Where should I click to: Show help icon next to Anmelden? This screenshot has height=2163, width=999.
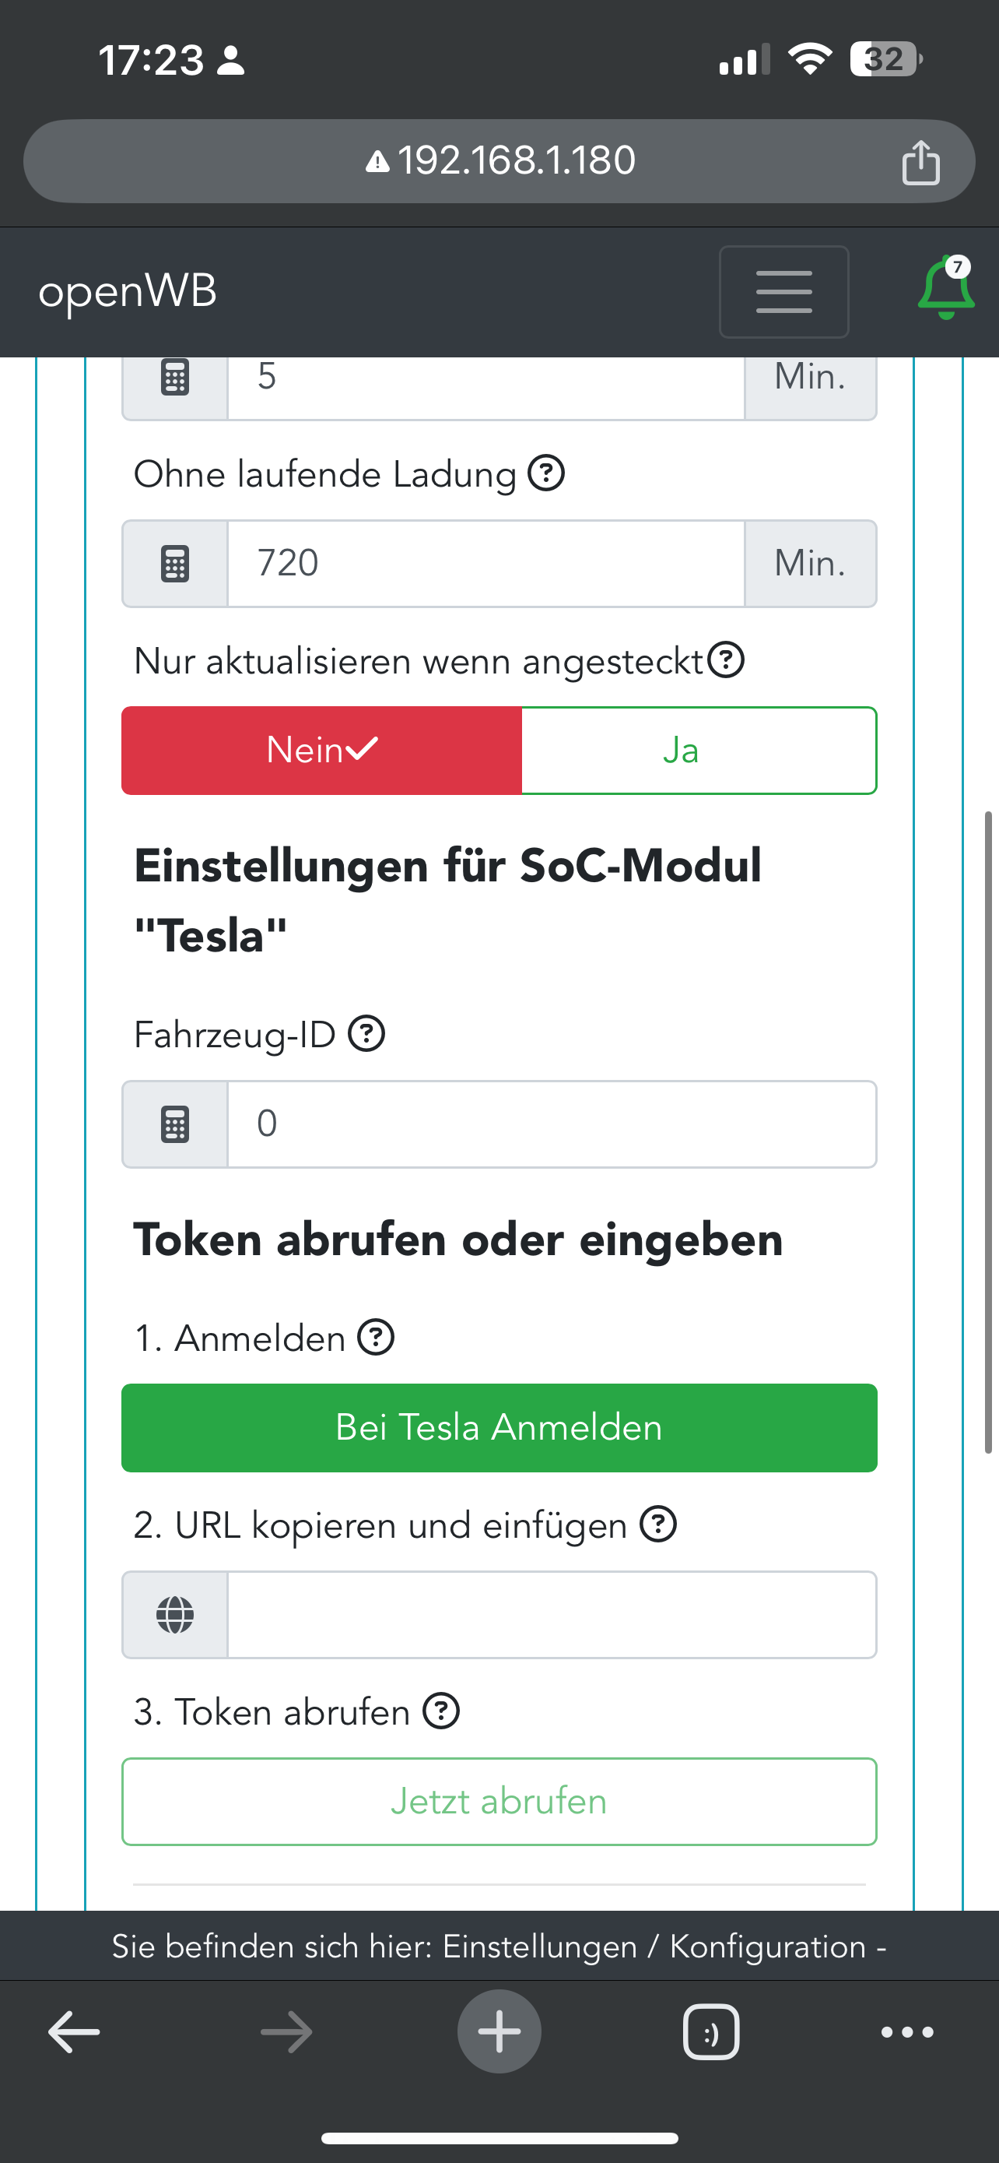point(376,1338)
